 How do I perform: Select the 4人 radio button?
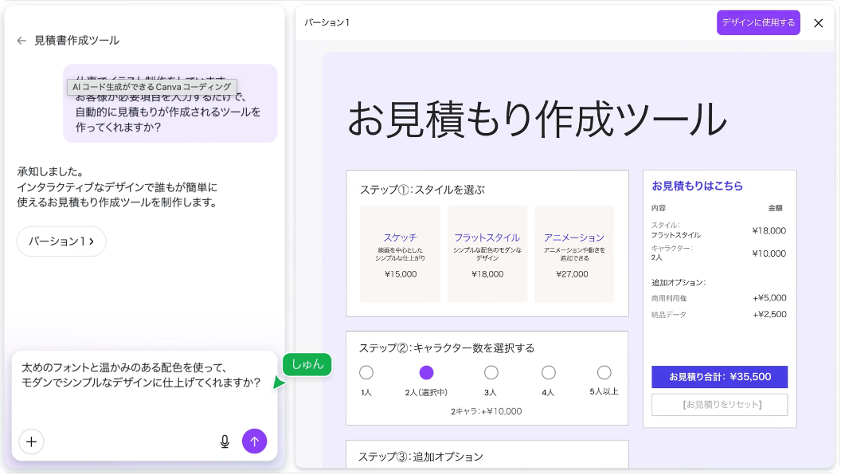[x=548, y=372]
